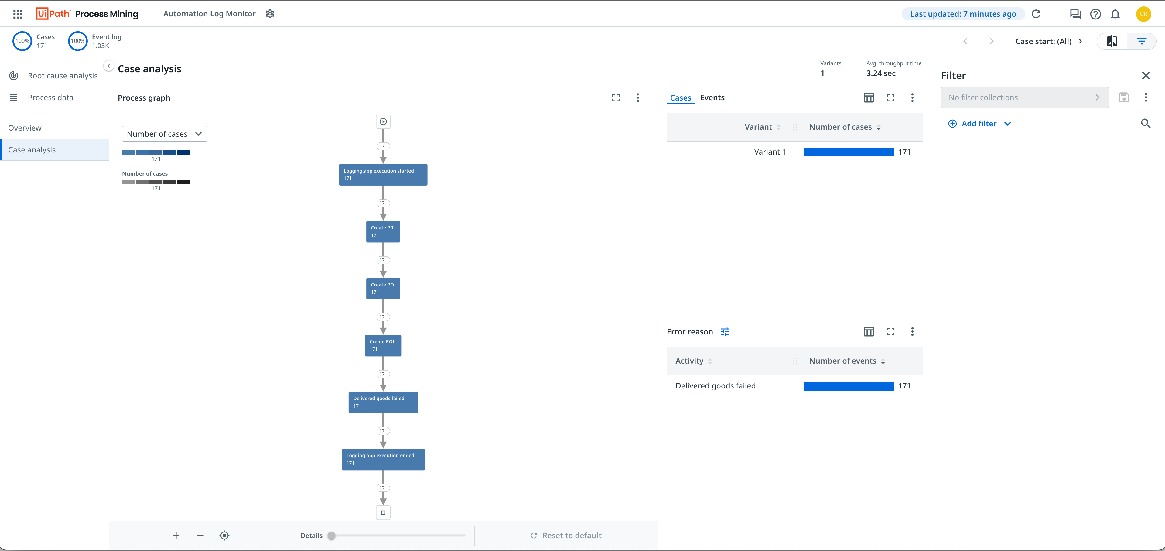Select the Overview menu item
The image size is (1165, 551).
[25, 128]
